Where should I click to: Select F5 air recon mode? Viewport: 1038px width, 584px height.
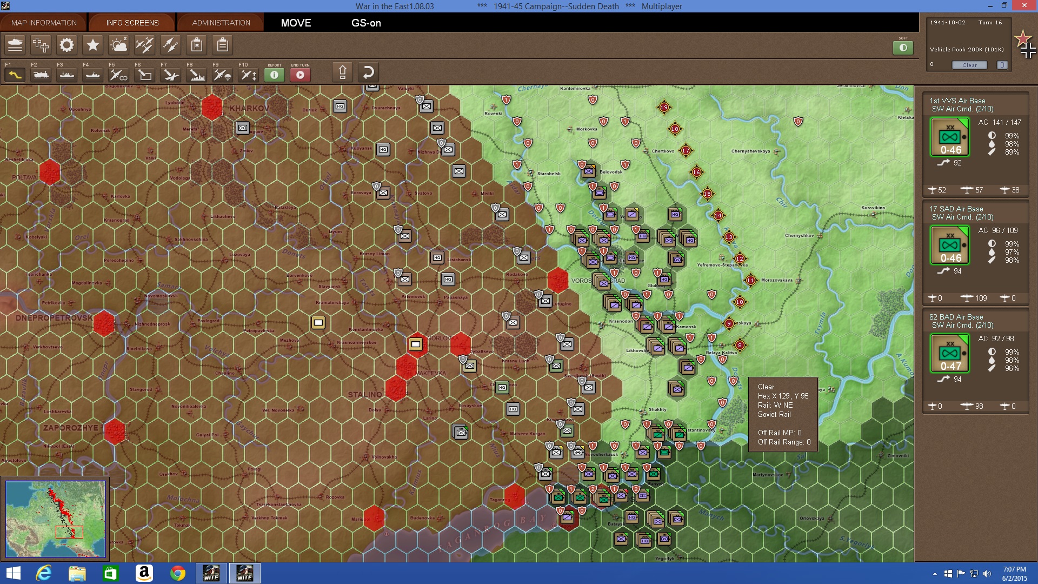click(118, 75)
